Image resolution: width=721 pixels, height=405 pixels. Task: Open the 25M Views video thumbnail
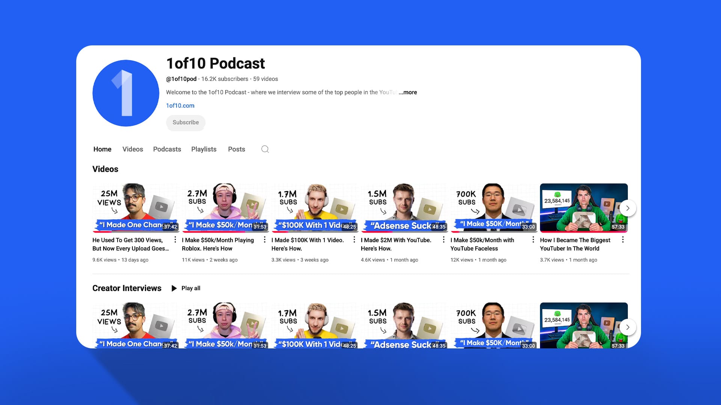coord(135,207)
